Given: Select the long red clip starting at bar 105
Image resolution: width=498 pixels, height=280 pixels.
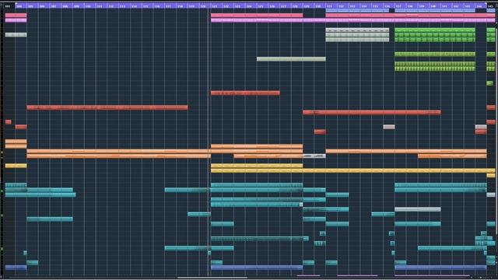Looking at the screenshot, I should 107,107.
